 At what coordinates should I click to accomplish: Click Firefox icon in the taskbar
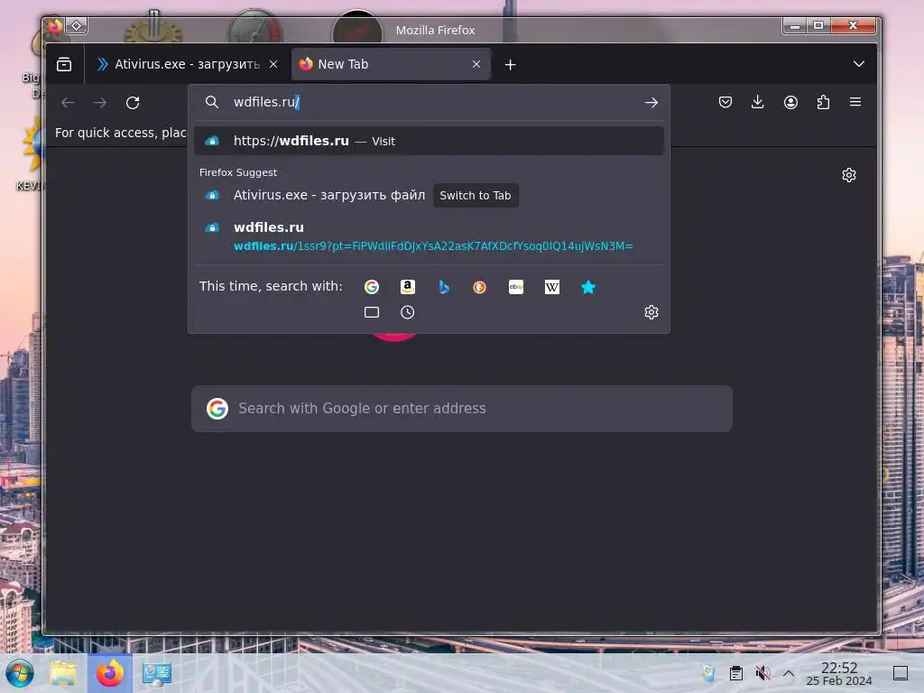pyautogui.click(x=110, y=673)
